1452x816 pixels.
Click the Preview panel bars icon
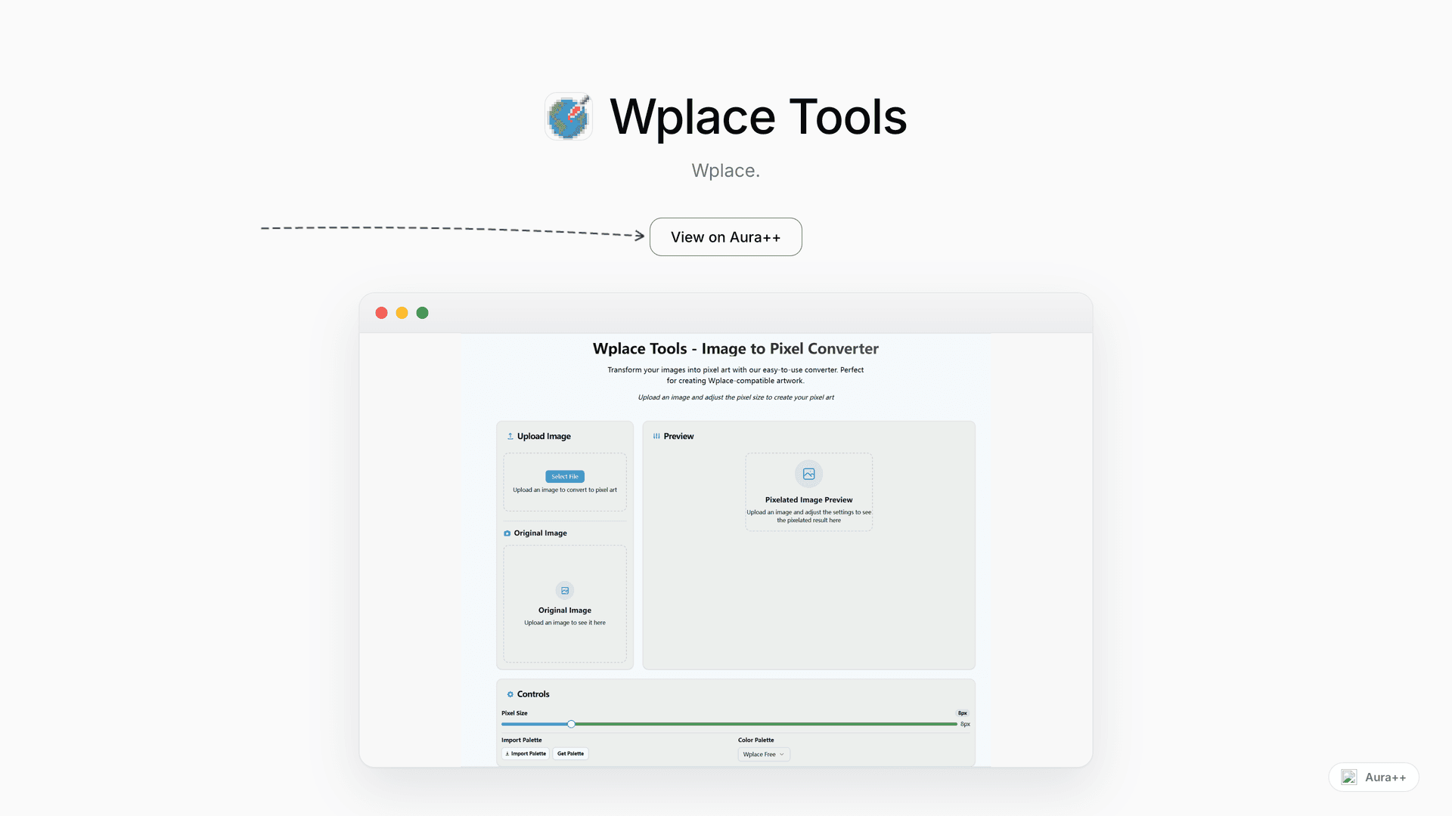tap(656, 436)
